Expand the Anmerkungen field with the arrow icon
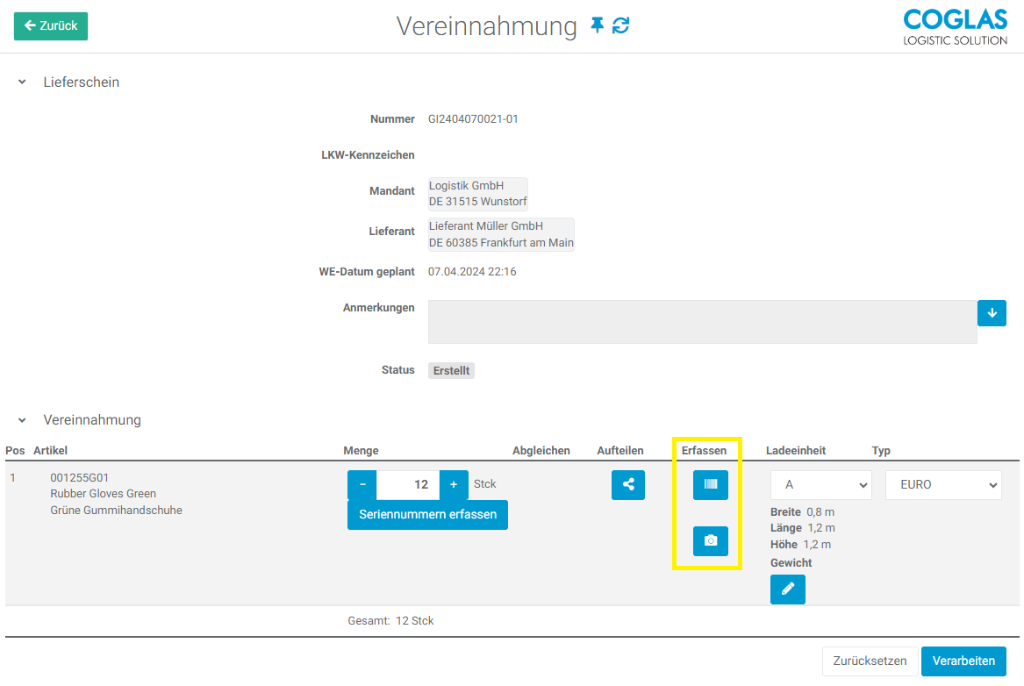 (x=992, y=312)
